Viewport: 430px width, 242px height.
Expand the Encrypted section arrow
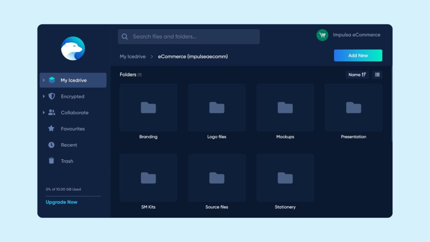(44, 96)
